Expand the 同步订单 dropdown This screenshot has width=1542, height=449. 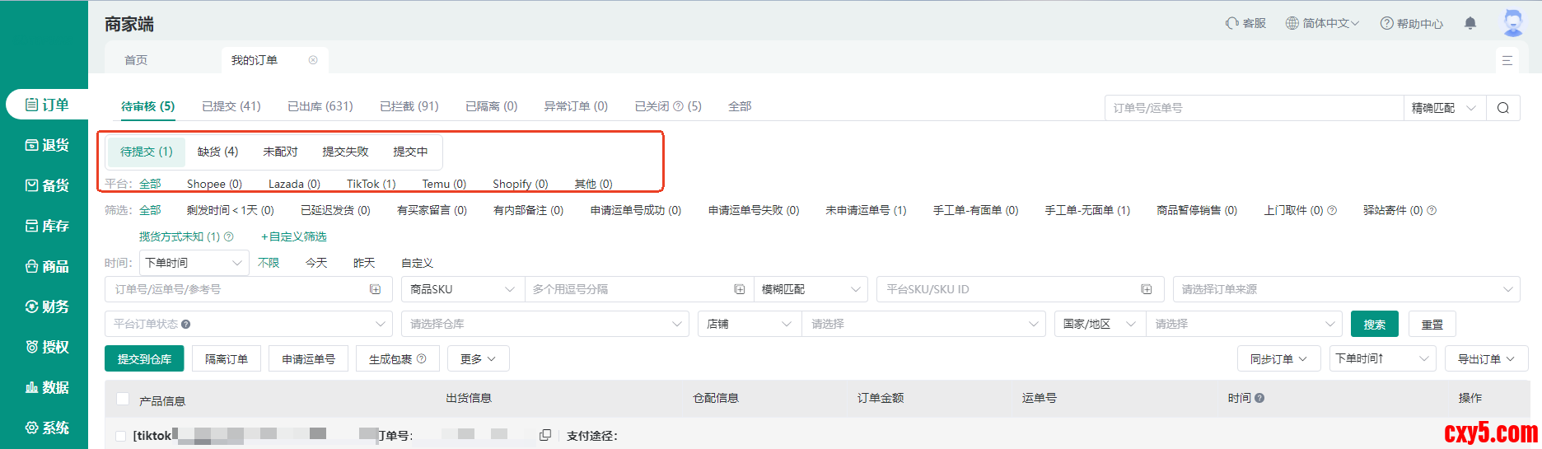(1278, 358)
